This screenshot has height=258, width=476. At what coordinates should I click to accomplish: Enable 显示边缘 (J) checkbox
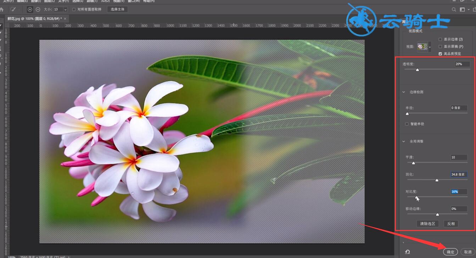click(x=440, y=39)
